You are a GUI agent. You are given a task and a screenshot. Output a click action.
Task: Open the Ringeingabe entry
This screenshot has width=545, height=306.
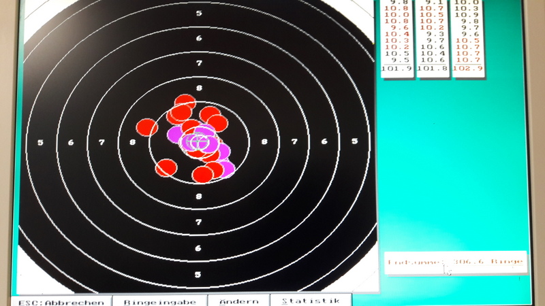pyautogui.click(x=159, y=301)
